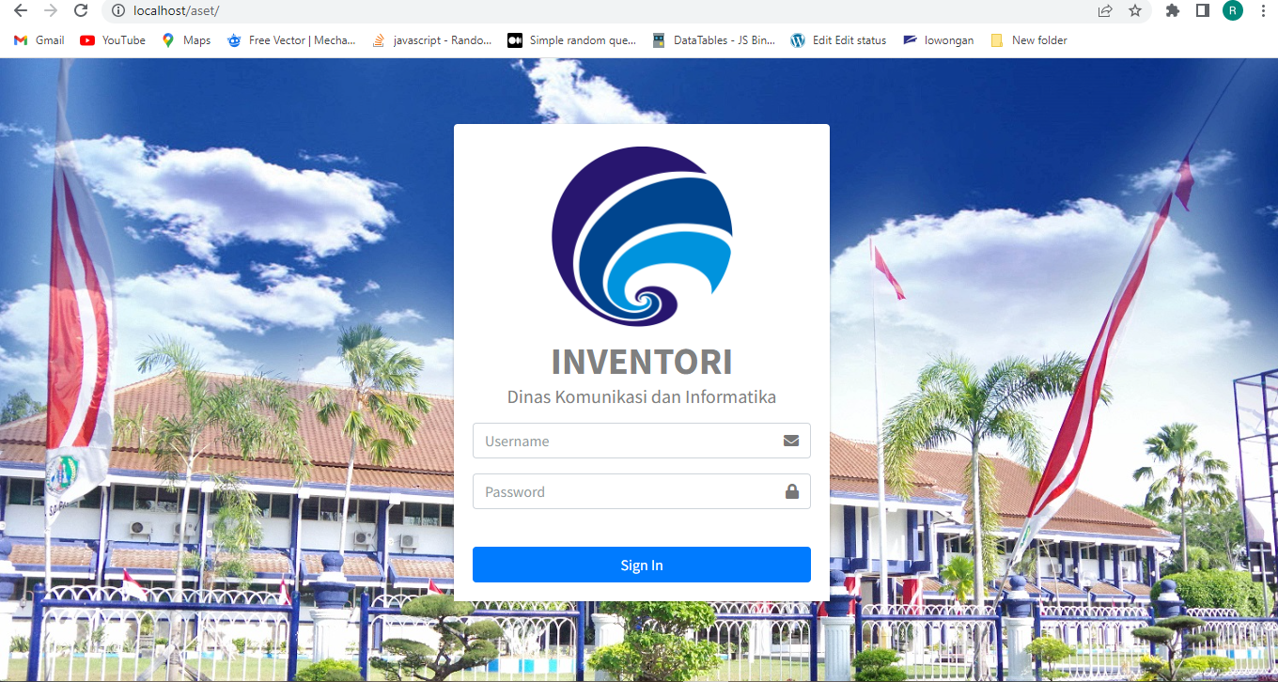This screenshot has height=682, width=1278.
Task: Toggle the browser side panel icon
Action: (1202, 10)
